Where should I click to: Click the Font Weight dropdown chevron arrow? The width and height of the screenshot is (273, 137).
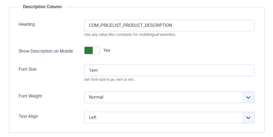pyautogui.click(x=248, y=97)
